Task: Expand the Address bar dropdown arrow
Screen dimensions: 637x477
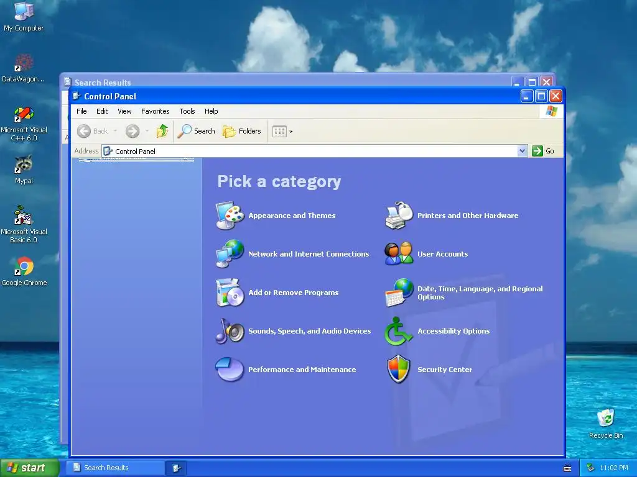Action: [522, 151]
